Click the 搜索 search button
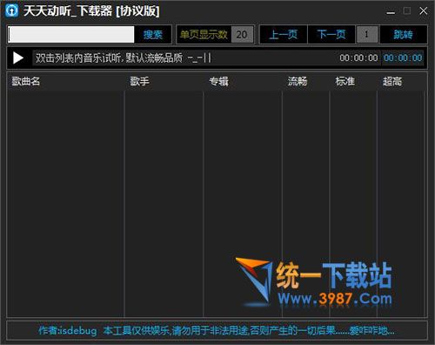This screenshot has width=435, height=345. point(153,35)
